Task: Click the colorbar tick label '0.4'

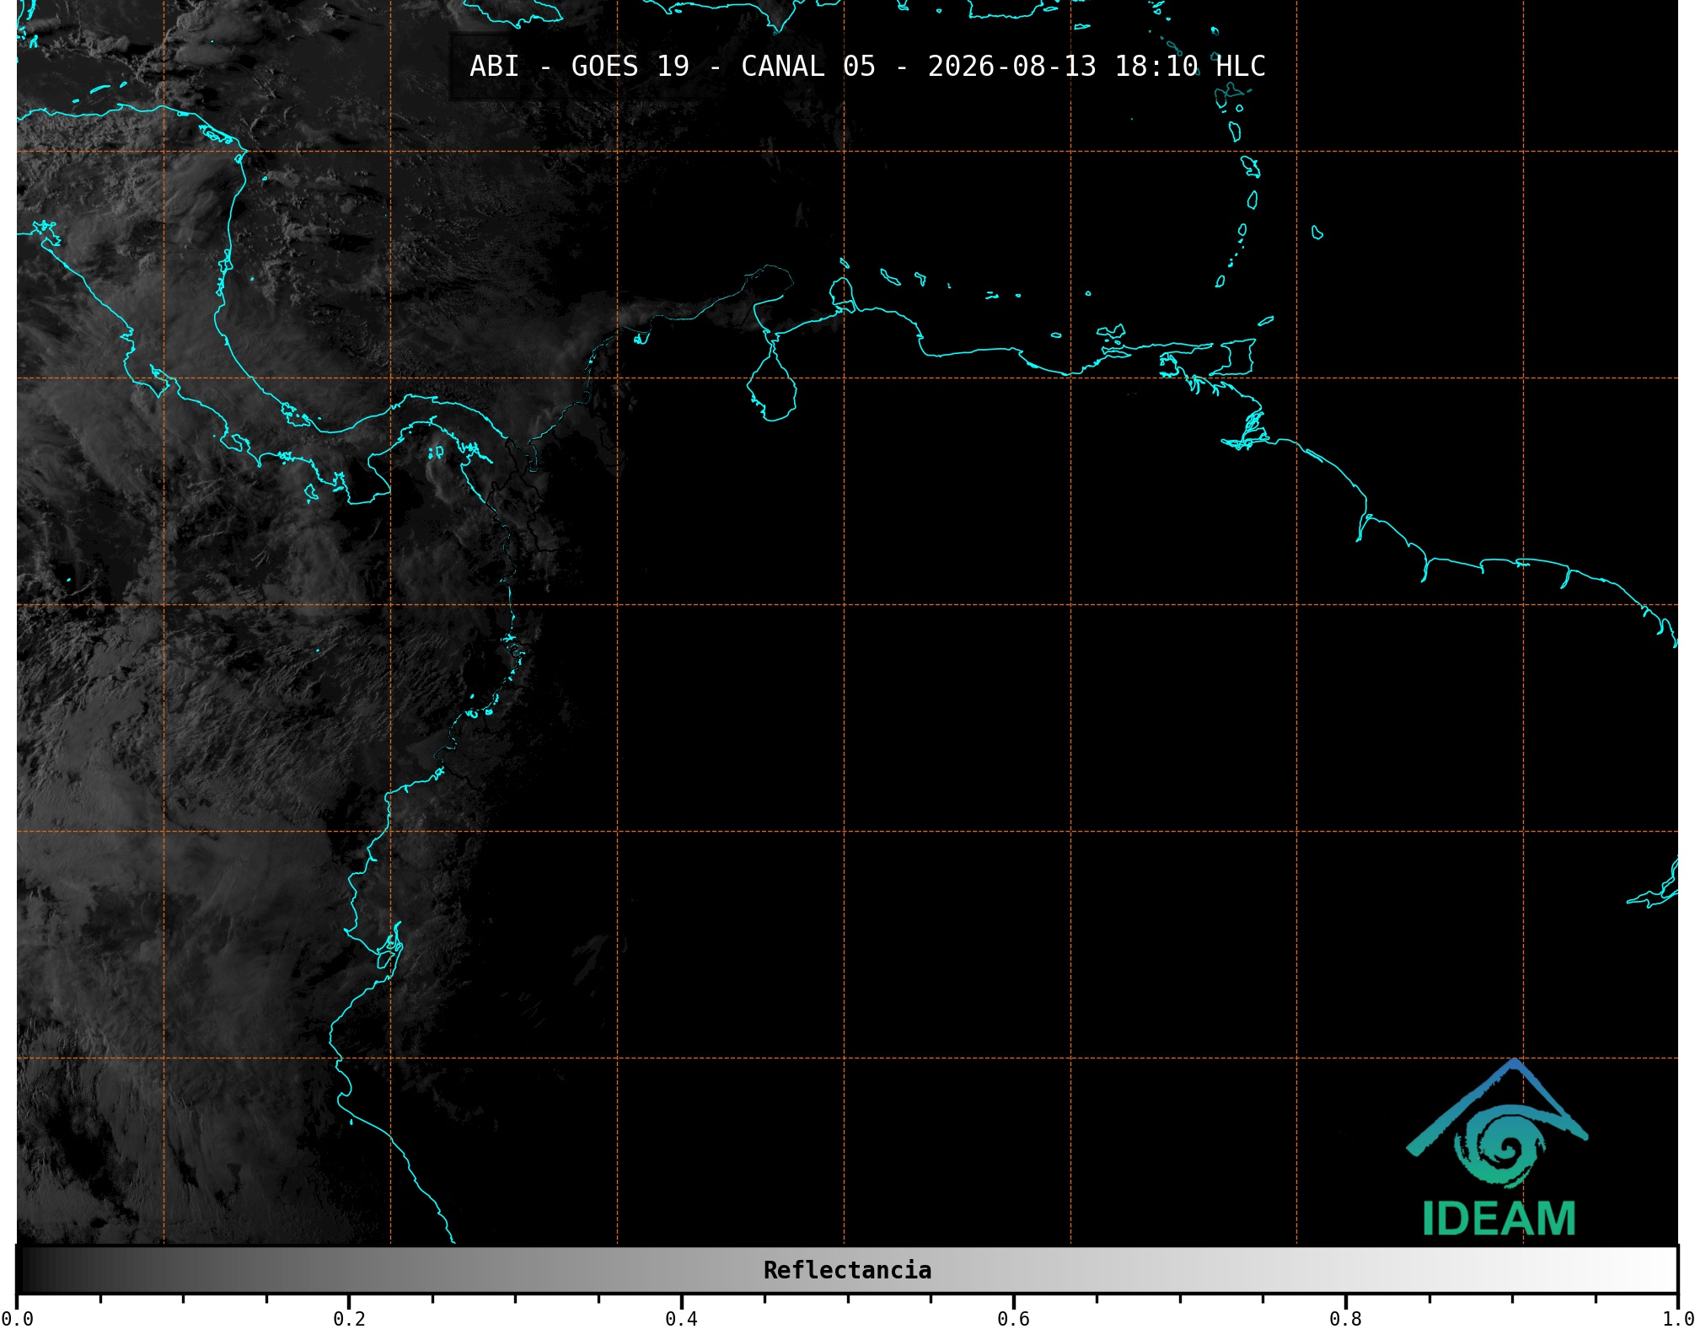Action: 681,1319
